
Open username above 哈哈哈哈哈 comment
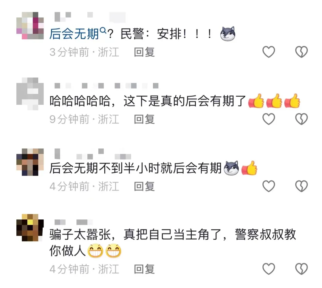coord(106,86)
